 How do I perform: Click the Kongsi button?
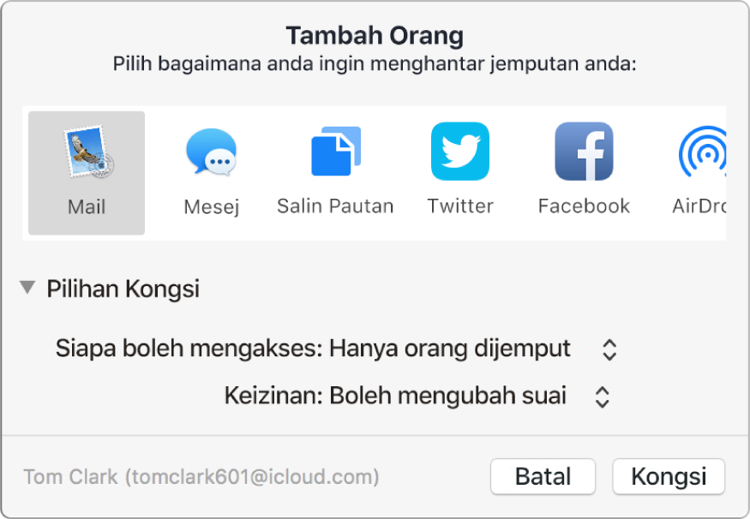pos(669,476)
